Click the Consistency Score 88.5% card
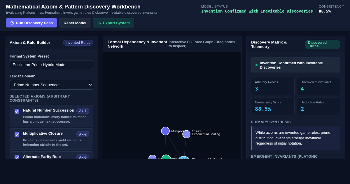350x184 pixels. click(273, 106)
